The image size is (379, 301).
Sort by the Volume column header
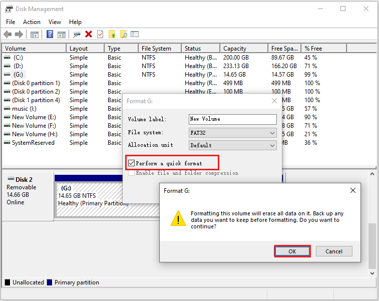[x=34, y=49]
